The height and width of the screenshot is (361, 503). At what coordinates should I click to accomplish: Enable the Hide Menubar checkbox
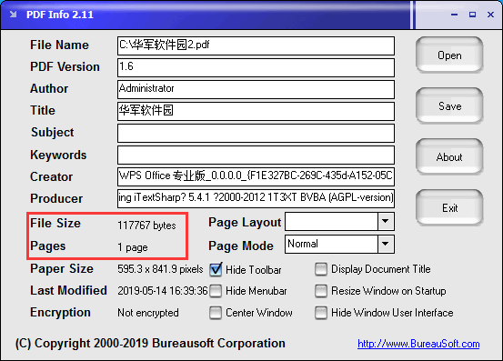pos(216,291)
